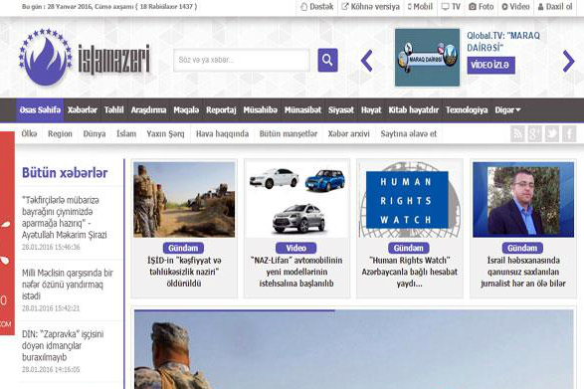Open the Kitab həyatdır menu item

414,109
